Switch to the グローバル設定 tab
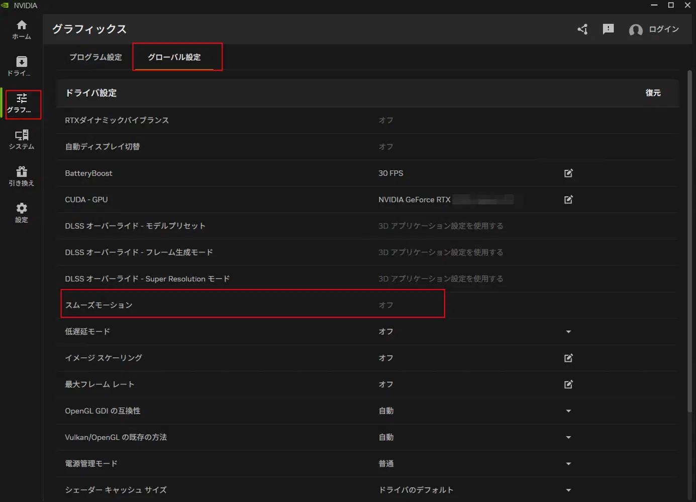 tap(174, 57)
